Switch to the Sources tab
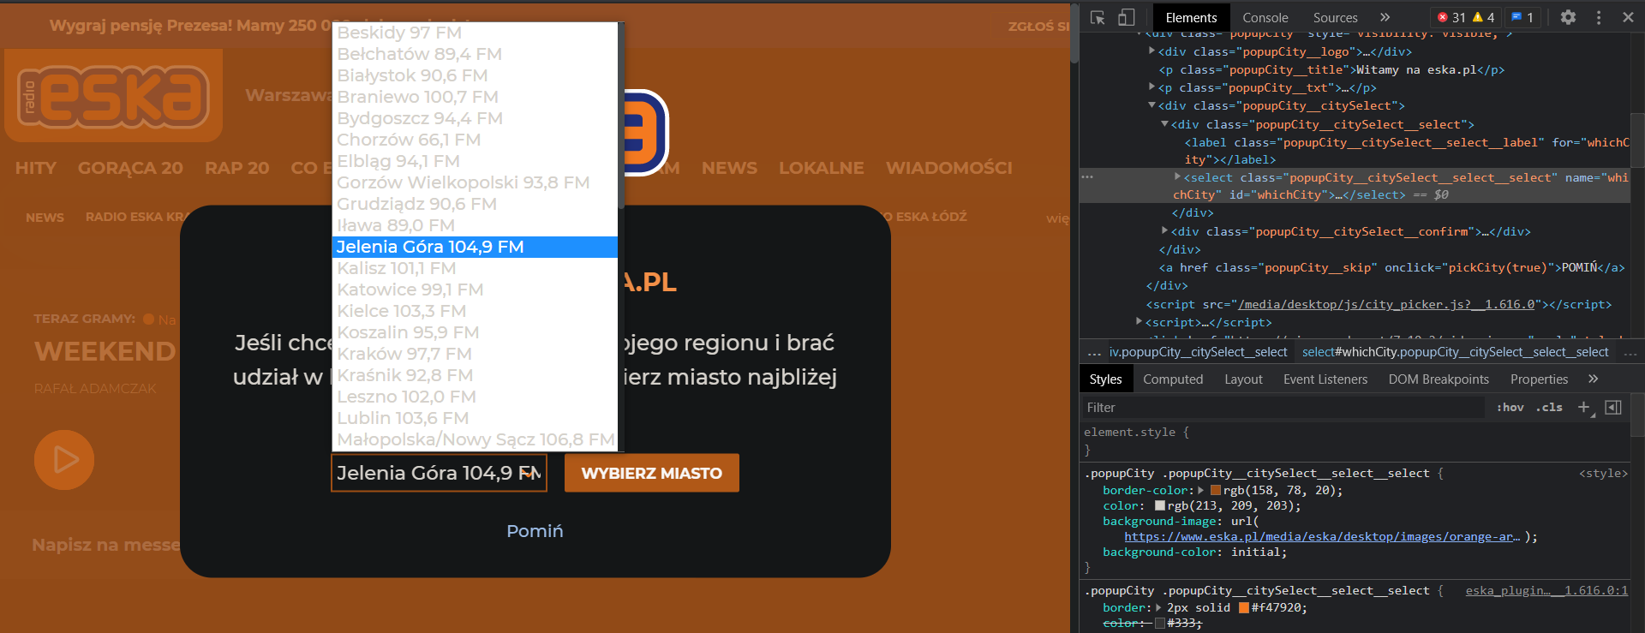 pyautogui.click(x=1335, y=17)
